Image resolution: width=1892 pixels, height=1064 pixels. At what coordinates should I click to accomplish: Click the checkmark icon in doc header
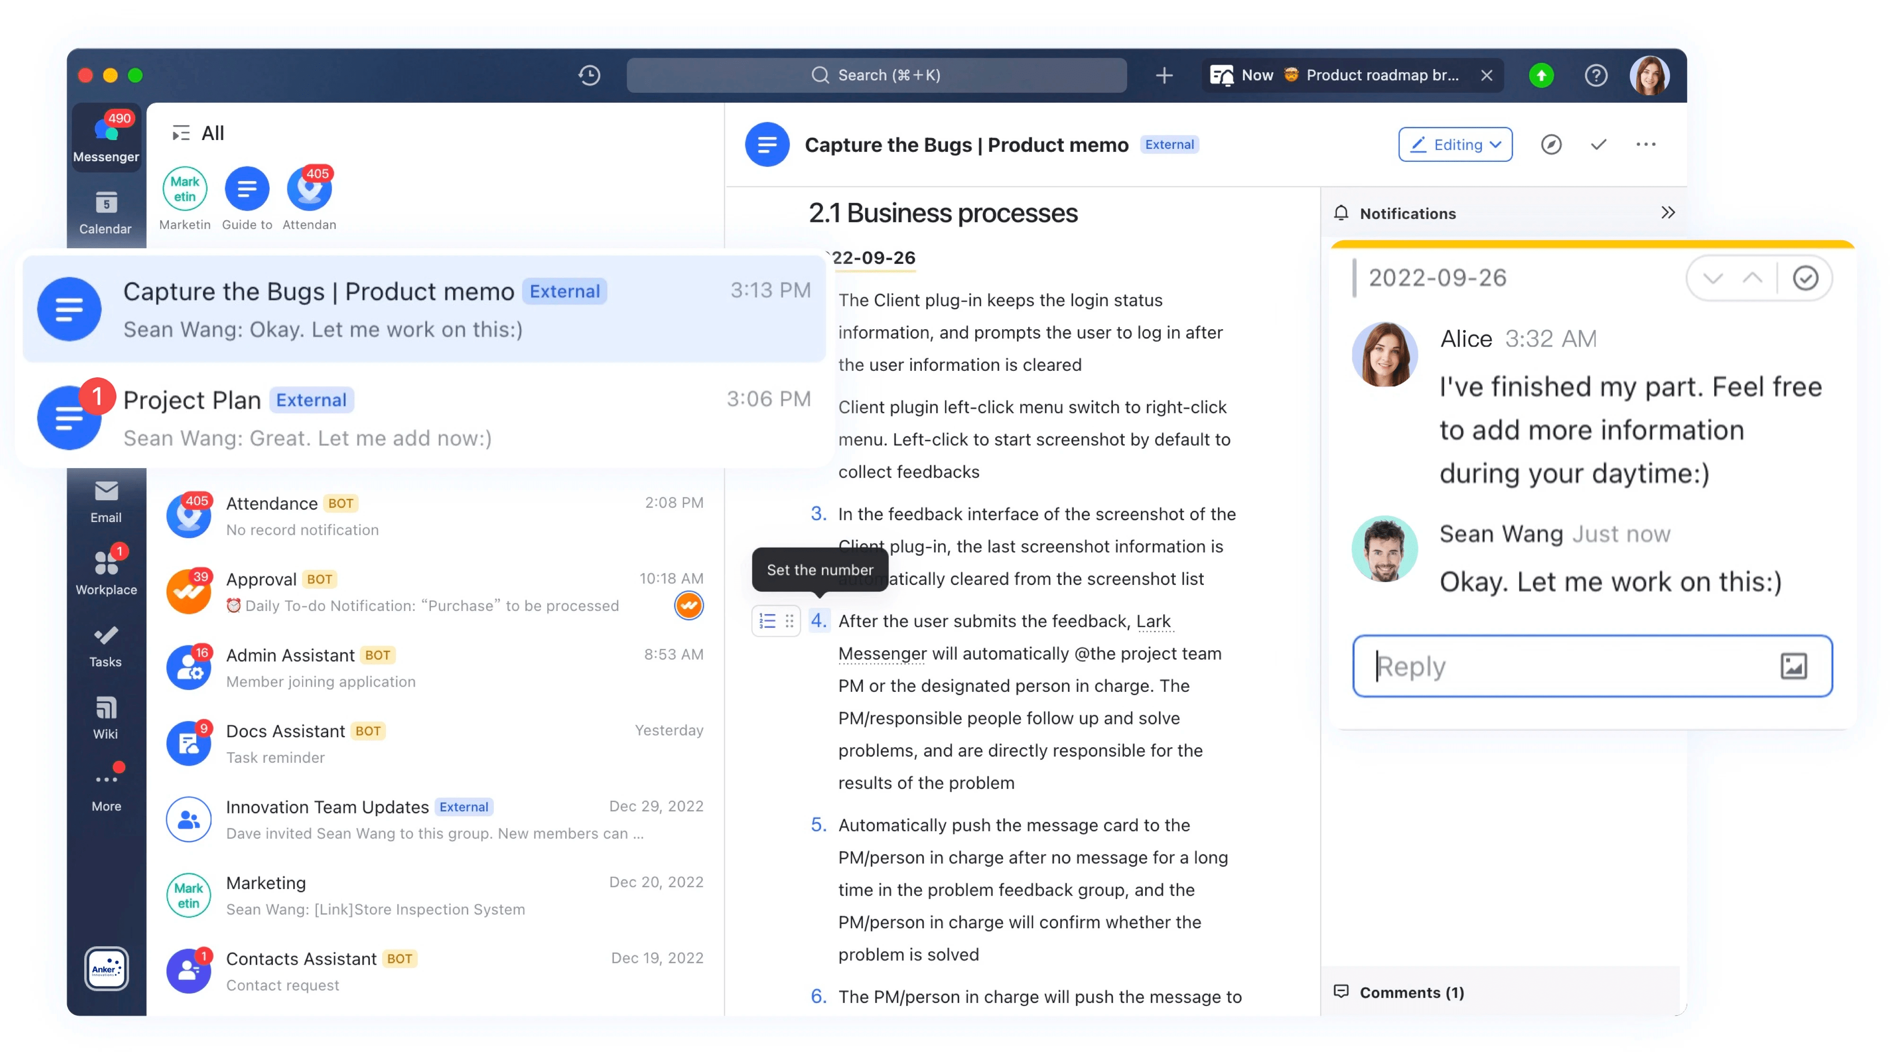[1598, 145]
